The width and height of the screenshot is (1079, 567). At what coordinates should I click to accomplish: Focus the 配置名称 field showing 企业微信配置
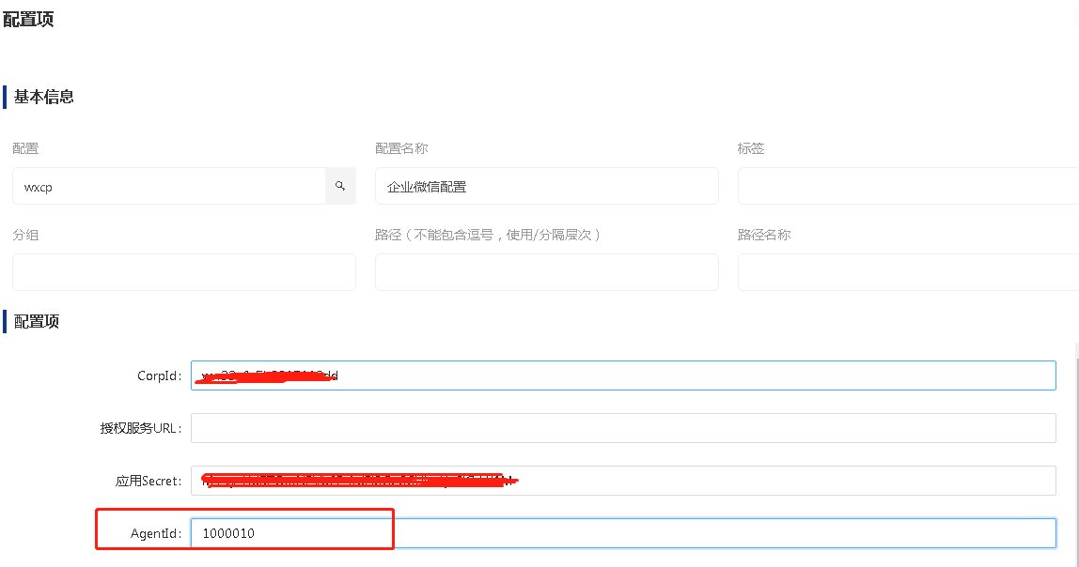point(546,186)
